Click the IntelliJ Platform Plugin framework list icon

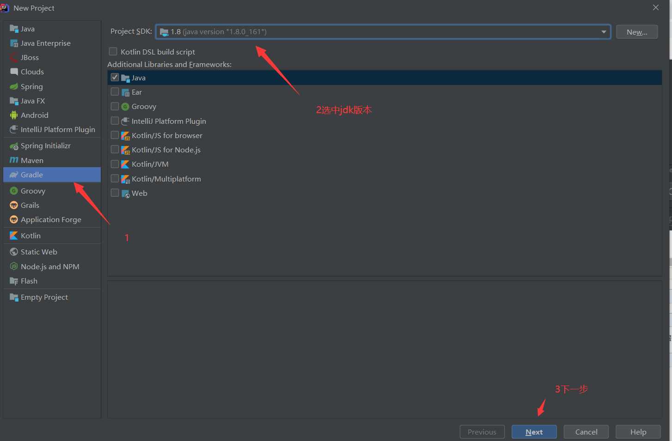(x=125, y=121)
